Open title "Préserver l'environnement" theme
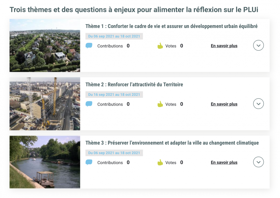 172,143
